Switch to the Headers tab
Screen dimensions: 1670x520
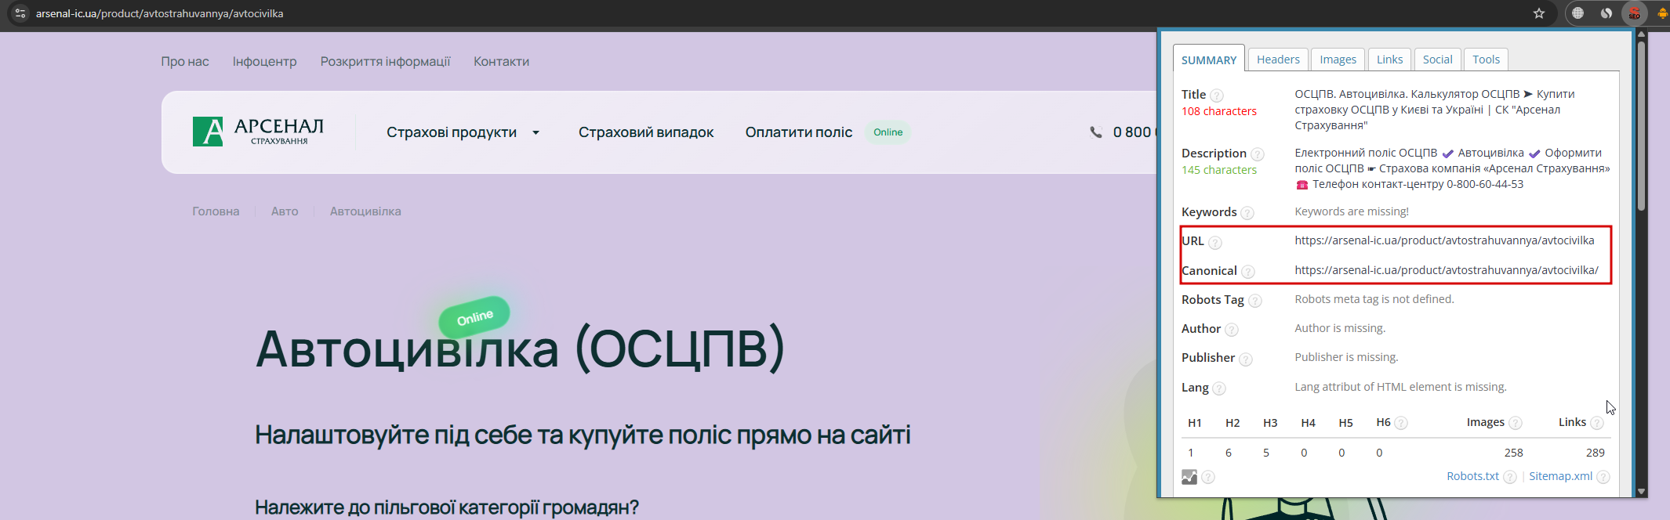pyautogui.click(x=1278, y=60)
